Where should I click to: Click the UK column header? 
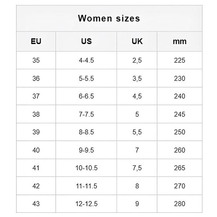click(x=137, y=41)
